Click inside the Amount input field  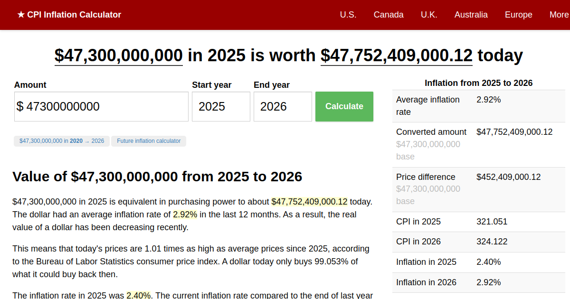coord(101,106)
